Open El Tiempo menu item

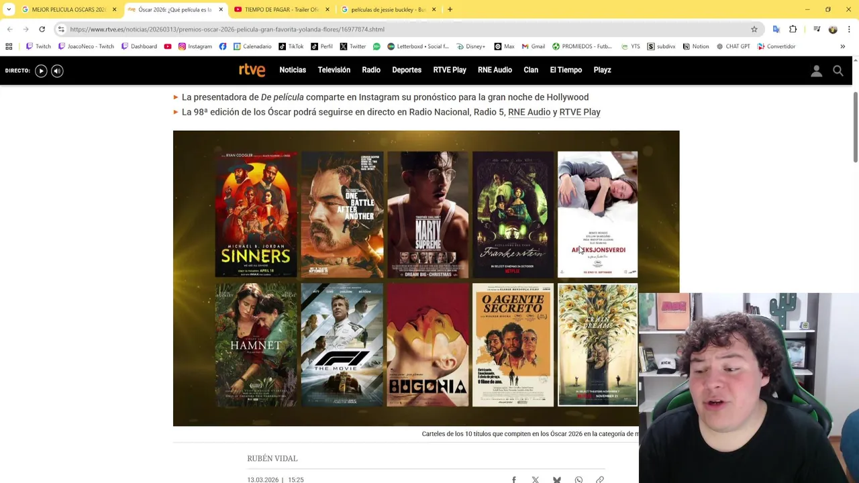click(566, 70)
